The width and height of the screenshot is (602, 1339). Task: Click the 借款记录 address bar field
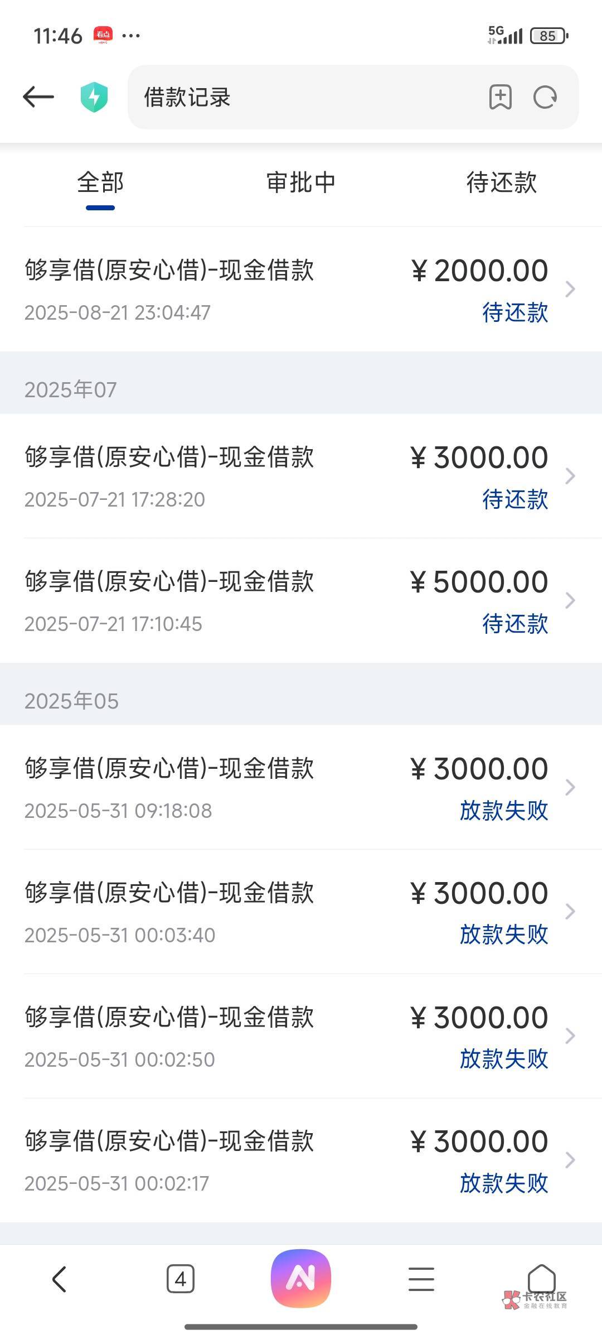(301, 97)
